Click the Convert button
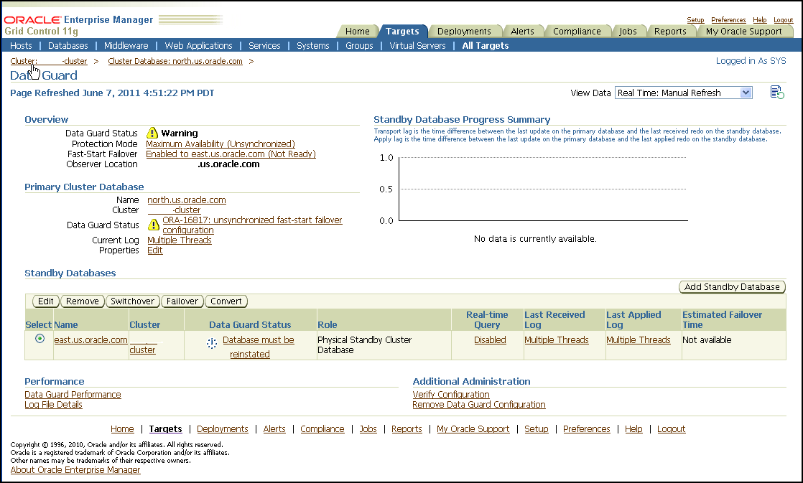 [226, 301]
